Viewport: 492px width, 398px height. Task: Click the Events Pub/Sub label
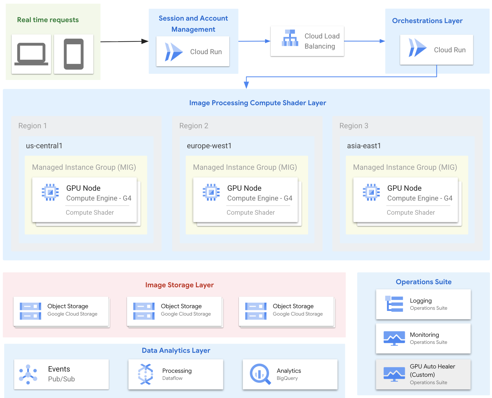click(61, 374)
